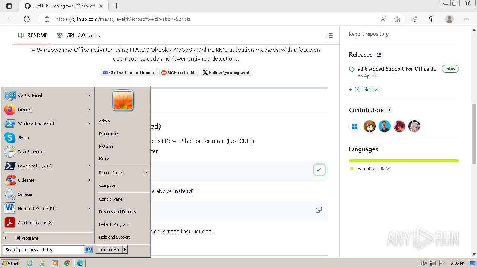The width and height of the screenshot is (477, 268).
Task: Add this page to favorites star icon
Action: (397, 19)
